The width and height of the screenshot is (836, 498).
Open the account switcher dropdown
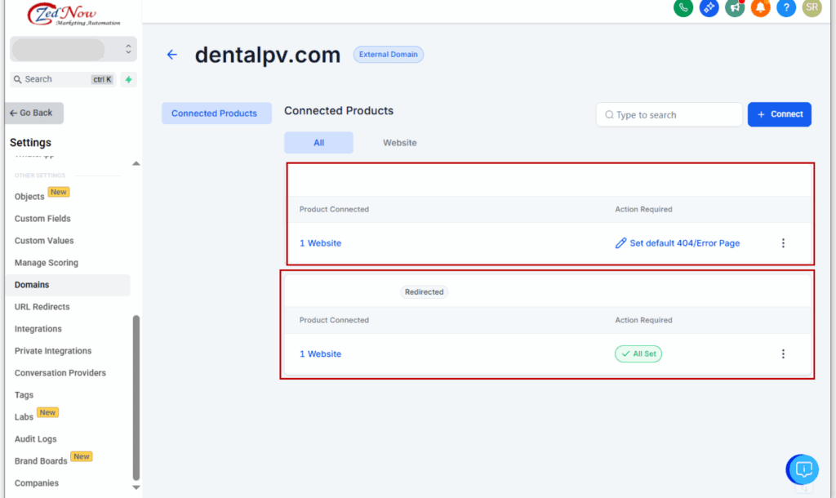[73, 49]
